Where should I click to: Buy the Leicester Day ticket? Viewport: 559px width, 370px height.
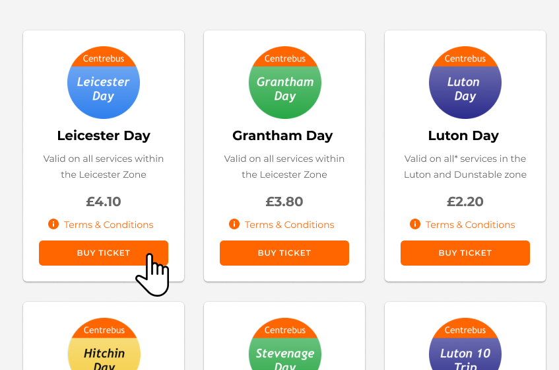tap(104, 253)
